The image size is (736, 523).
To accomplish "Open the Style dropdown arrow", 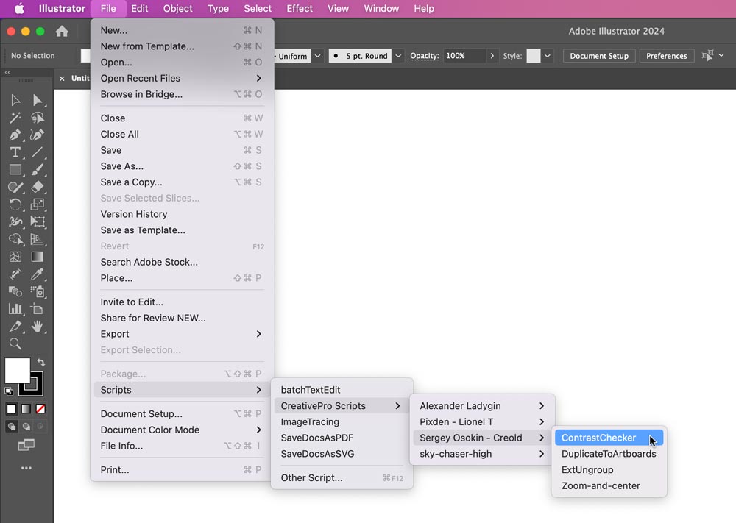I will coord(548,56).
